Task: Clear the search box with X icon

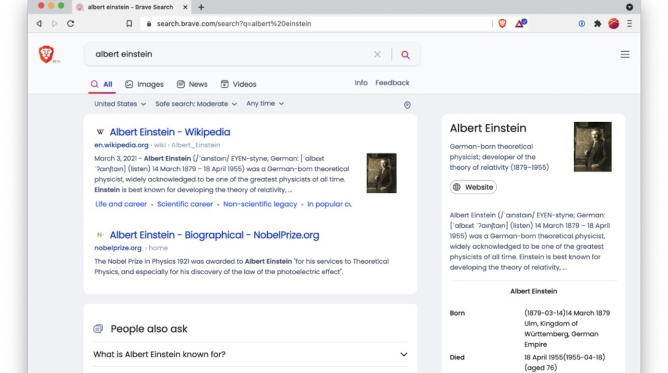Action: click(x=377, y=54)
